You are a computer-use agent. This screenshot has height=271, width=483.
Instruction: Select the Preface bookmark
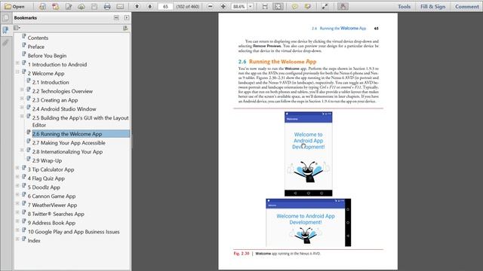[x=36, y=47]
